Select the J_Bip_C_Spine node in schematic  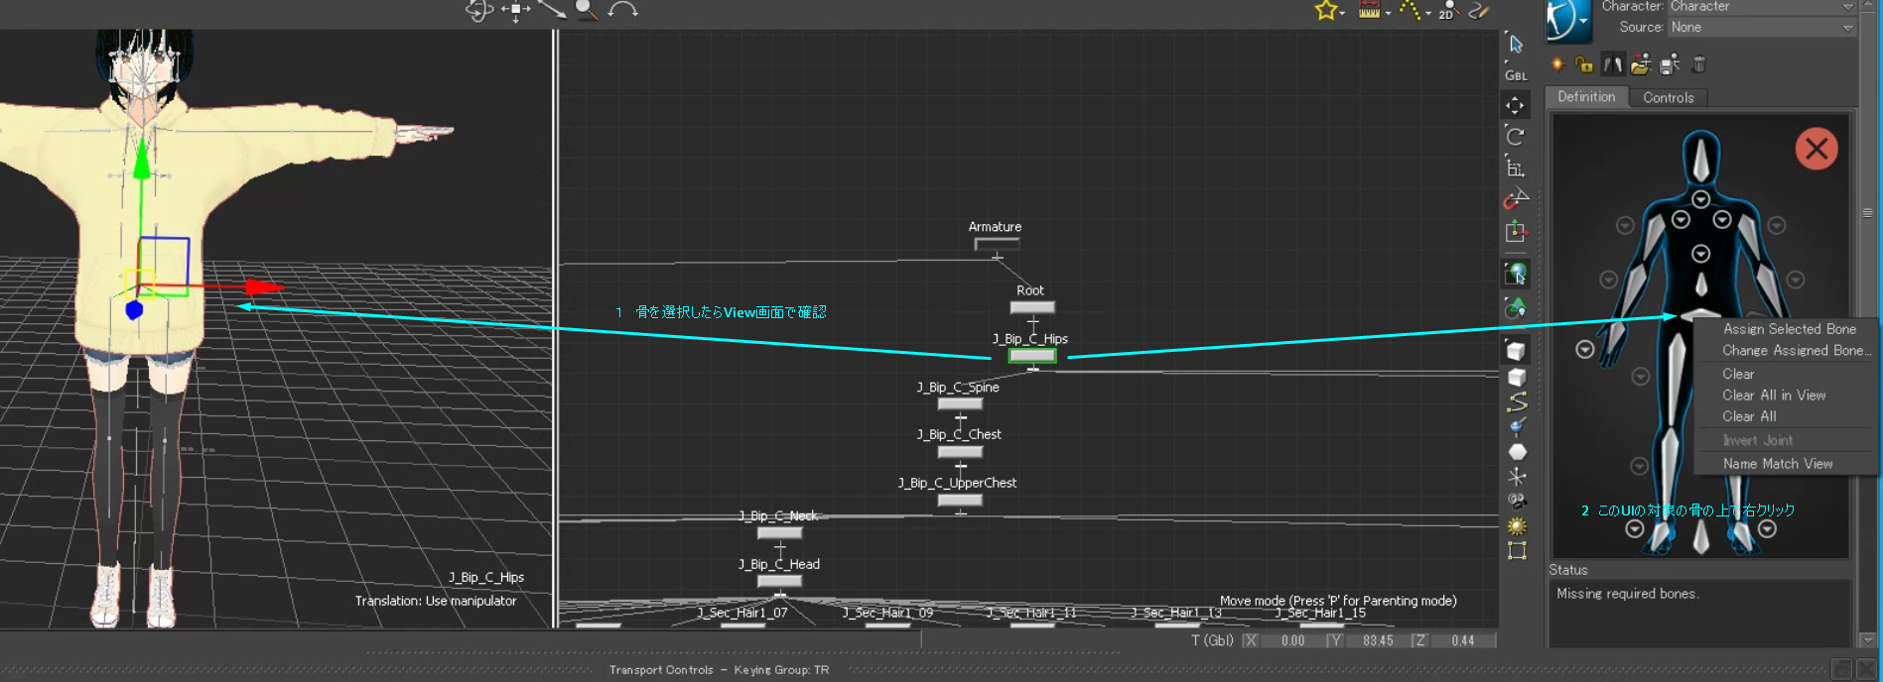tap(959, 403)
